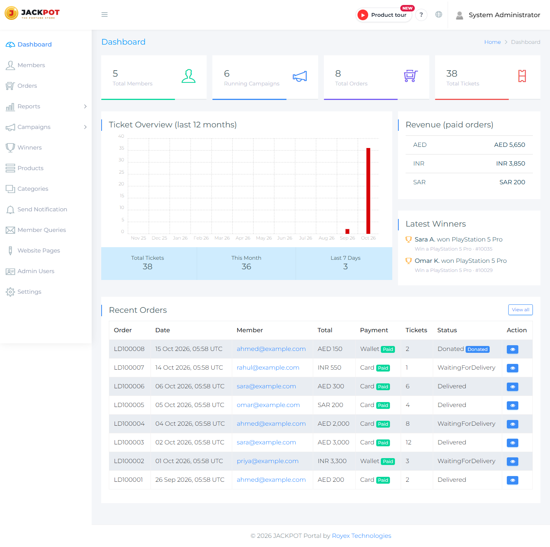Expand the Reports submenu chevron
Image resolution: width=550 pixels, height=547 pixels.
tap(85, 106)
